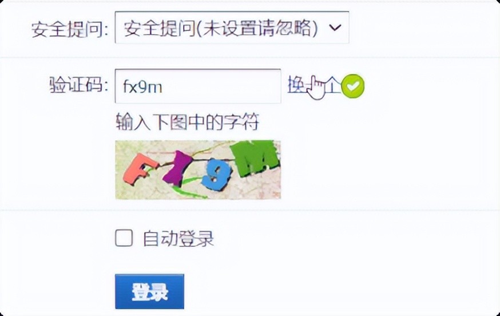Click the 换 character of refresh link
Screen dimensions: 500x316
coord(296,85)
